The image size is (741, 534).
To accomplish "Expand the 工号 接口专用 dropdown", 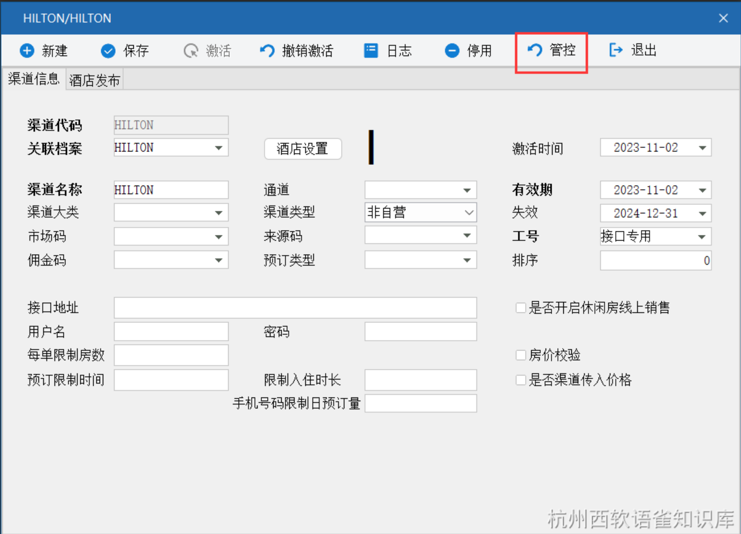I will (x=701, y=237).
